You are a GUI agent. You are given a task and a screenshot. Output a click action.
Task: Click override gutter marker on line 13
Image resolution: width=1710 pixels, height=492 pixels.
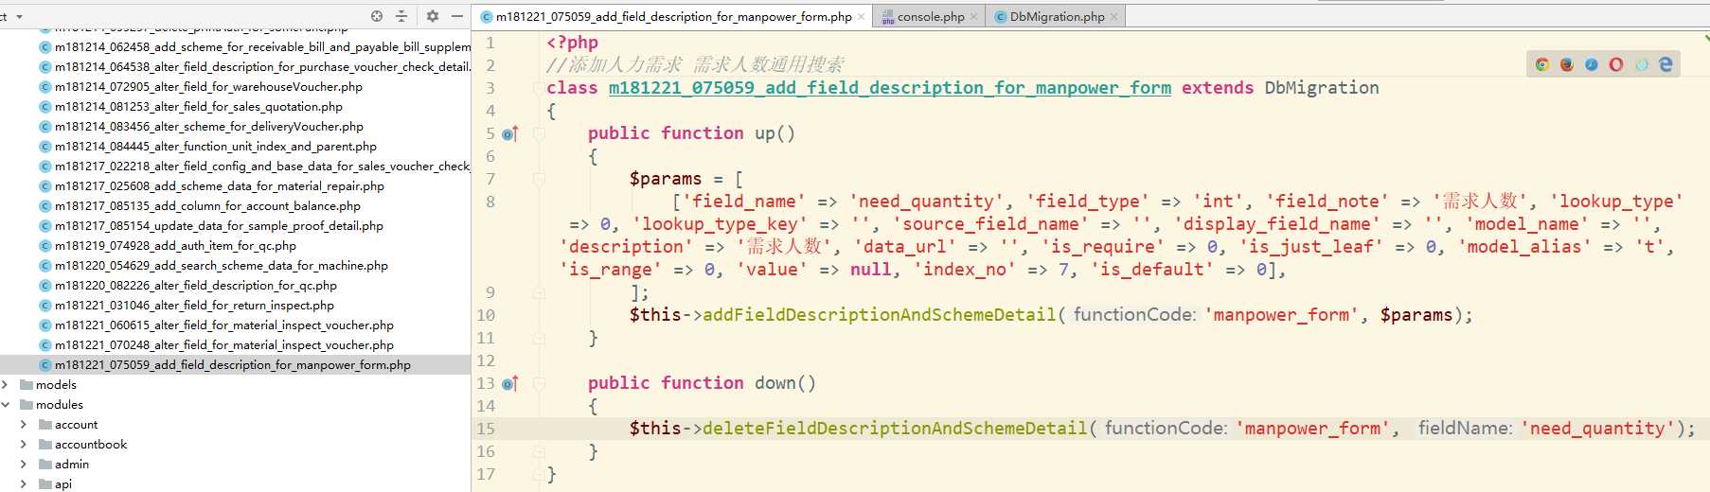coord(509,384)
